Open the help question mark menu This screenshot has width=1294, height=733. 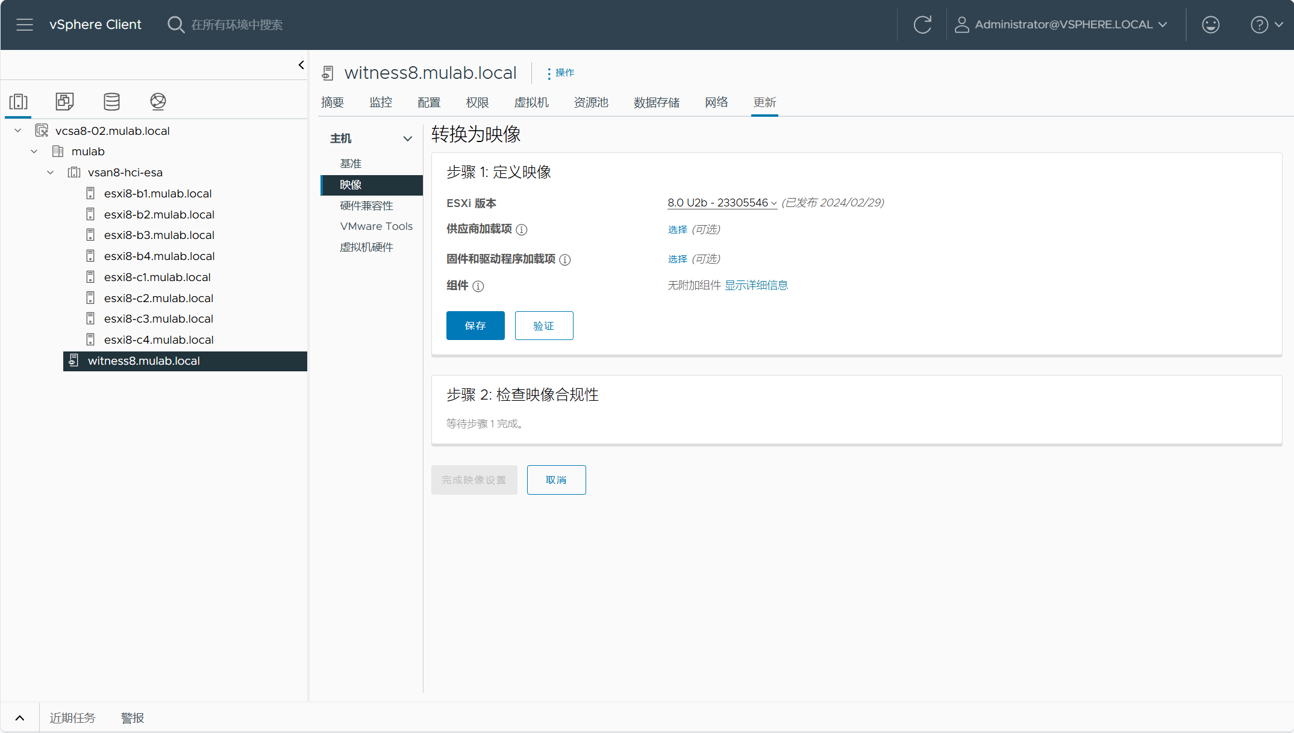pos(1267,25)
